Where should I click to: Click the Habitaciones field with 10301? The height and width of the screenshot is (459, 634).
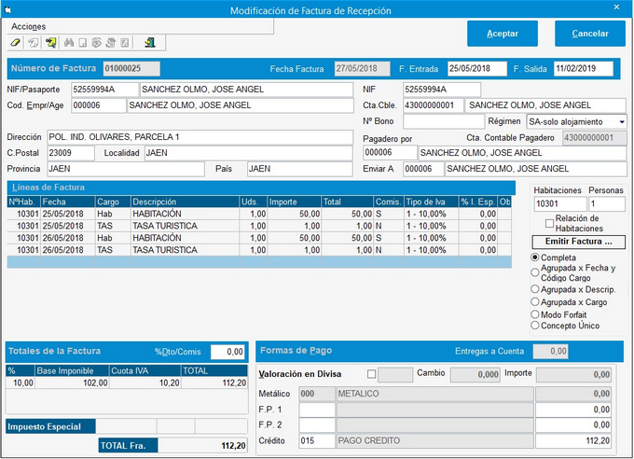coord(559,203)
